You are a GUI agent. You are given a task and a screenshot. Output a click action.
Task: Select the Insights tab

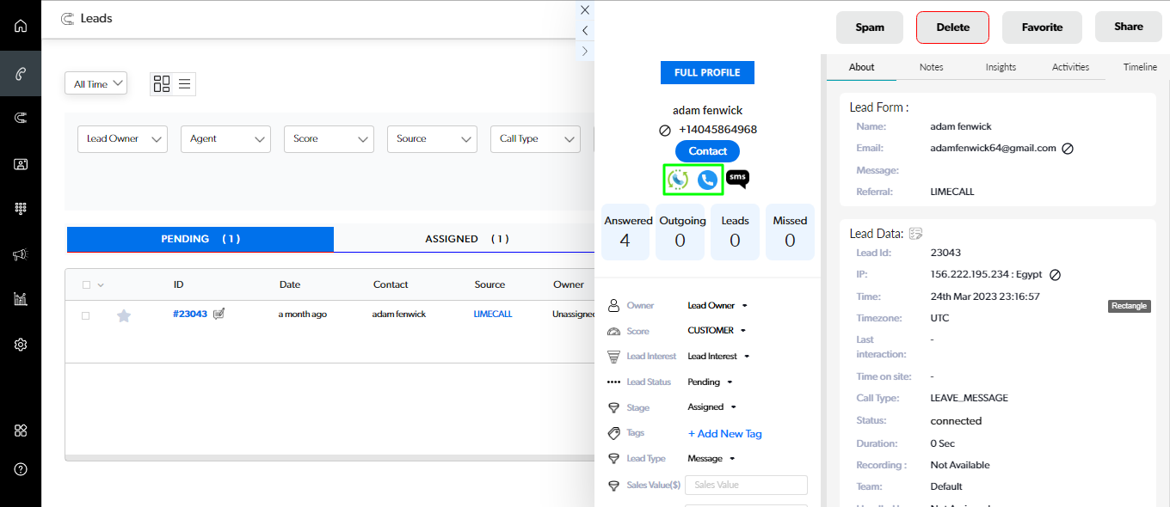pos(1001,67)
